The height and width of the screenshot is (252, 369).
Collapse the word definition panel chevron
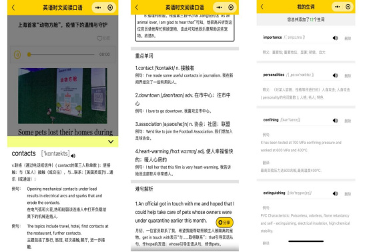click(x=111, y=141)
